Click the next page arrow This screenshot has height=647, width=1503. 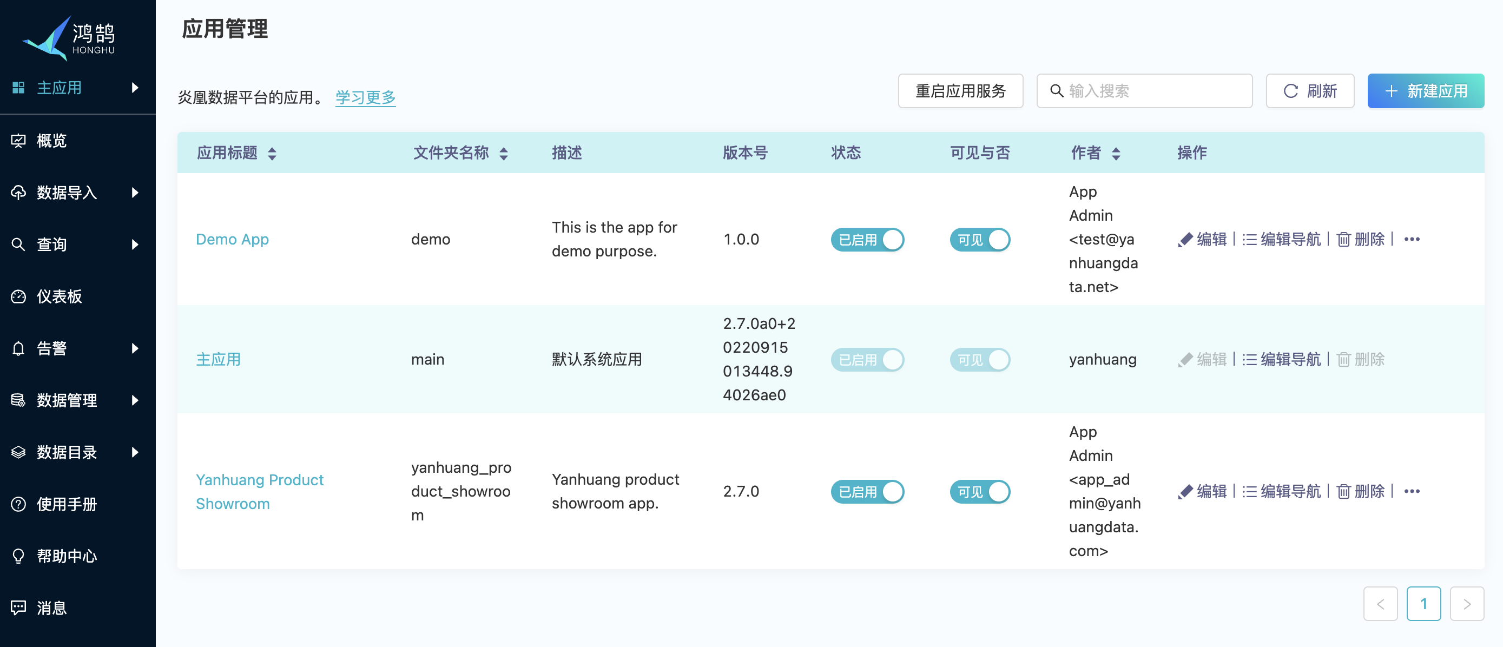[1467, 604]
